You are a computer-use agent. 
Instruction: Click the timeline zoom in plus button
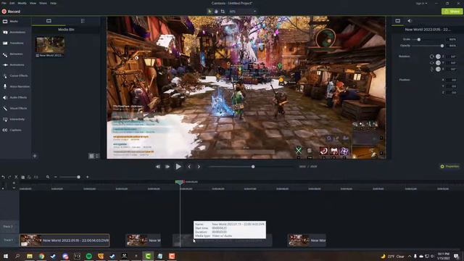click(87, 177)
